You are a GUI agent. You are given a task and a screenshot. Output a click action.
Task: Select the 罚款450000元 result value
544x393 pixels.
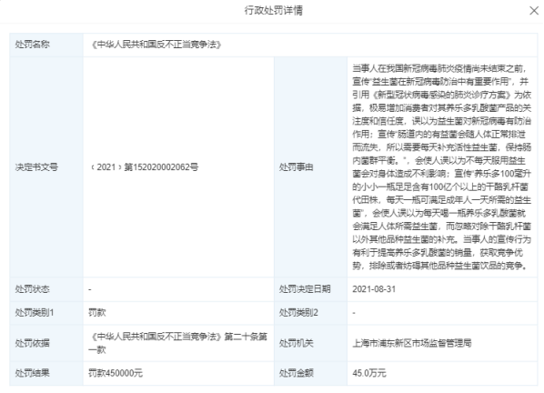click(x=116, y=373)
